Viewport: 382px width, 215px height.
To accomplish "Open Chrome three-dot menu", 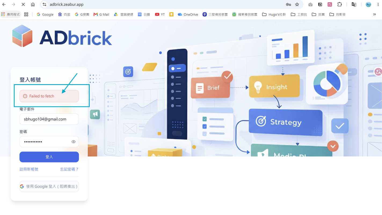I will pyautogui.click(x=378, y=5).
